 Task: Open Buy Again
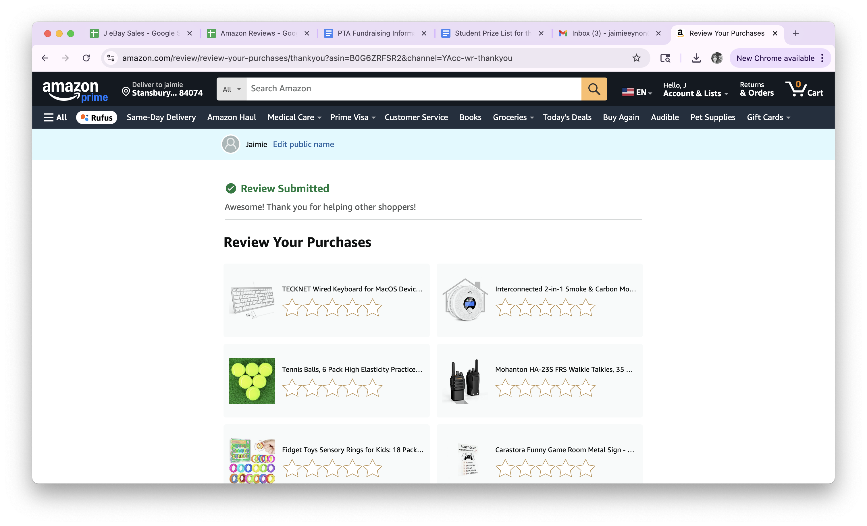point(621,117)
